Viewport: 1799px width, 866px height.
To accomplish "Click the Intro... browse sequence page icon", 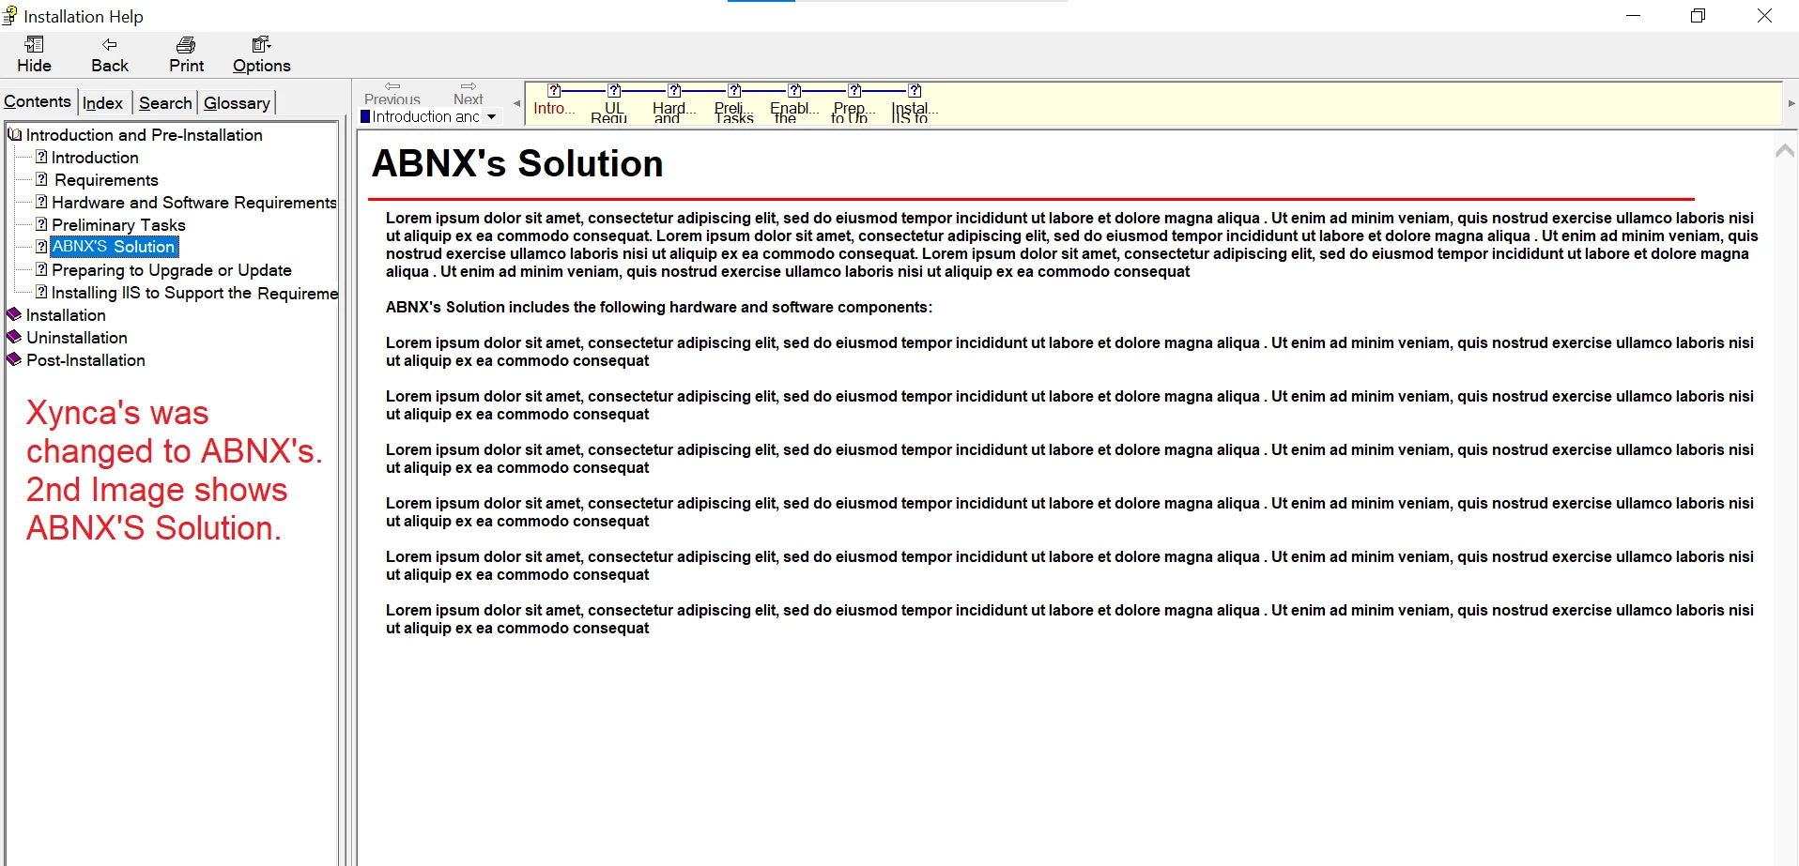I will [554, 90].
